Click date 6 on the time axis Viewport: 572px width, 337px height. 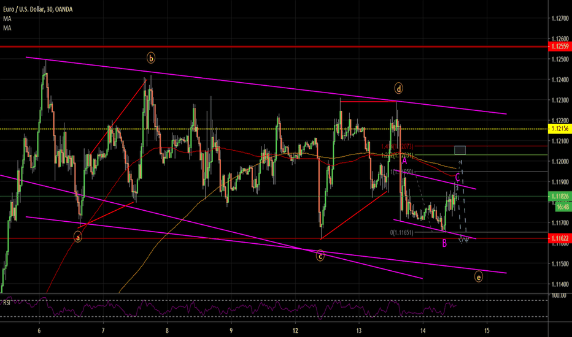pyautogui.click(x=39, y=331)
